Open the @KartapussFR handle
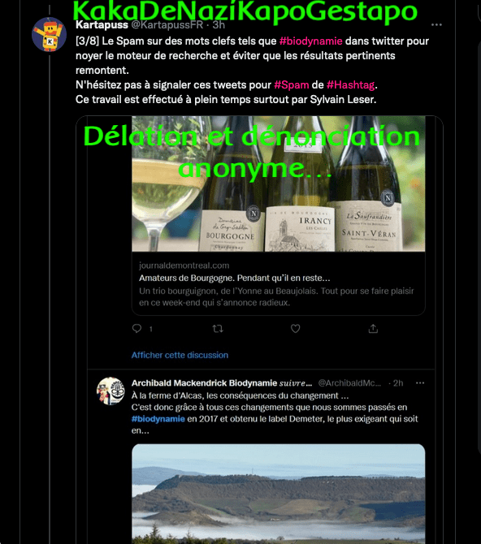This screenshot has height=544, width=481. pos(167,25)
